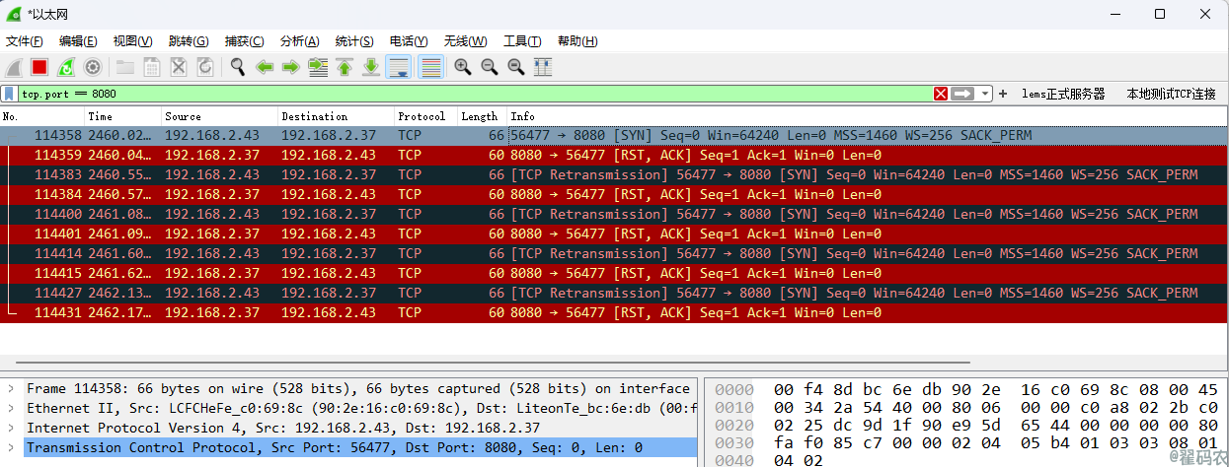This screenshot has height=467, width=1229.
Task: Zoom in on packet list text
Action: point(462,67)
